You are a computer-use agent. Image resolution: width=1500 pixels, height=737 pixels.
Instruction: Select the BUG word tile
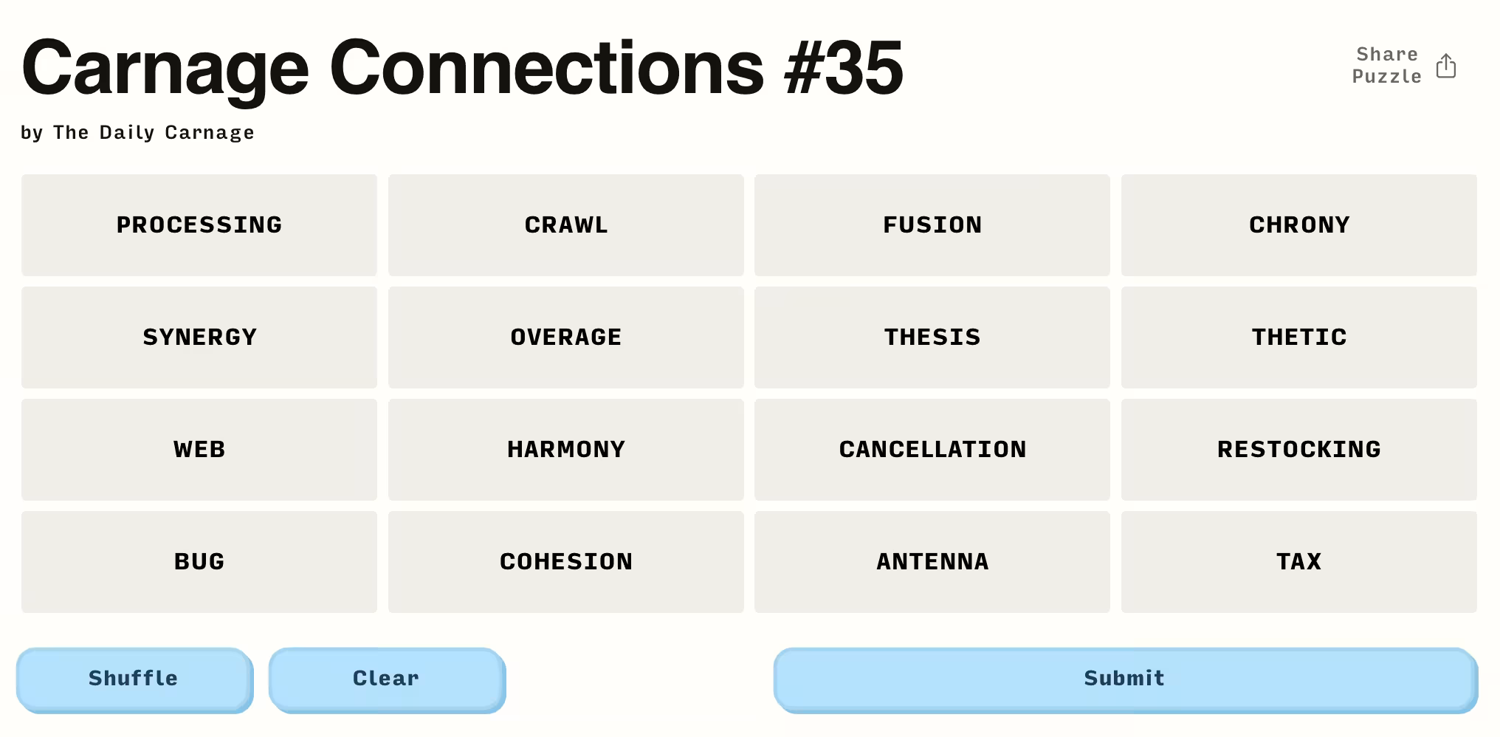click(x=199, y=562)
